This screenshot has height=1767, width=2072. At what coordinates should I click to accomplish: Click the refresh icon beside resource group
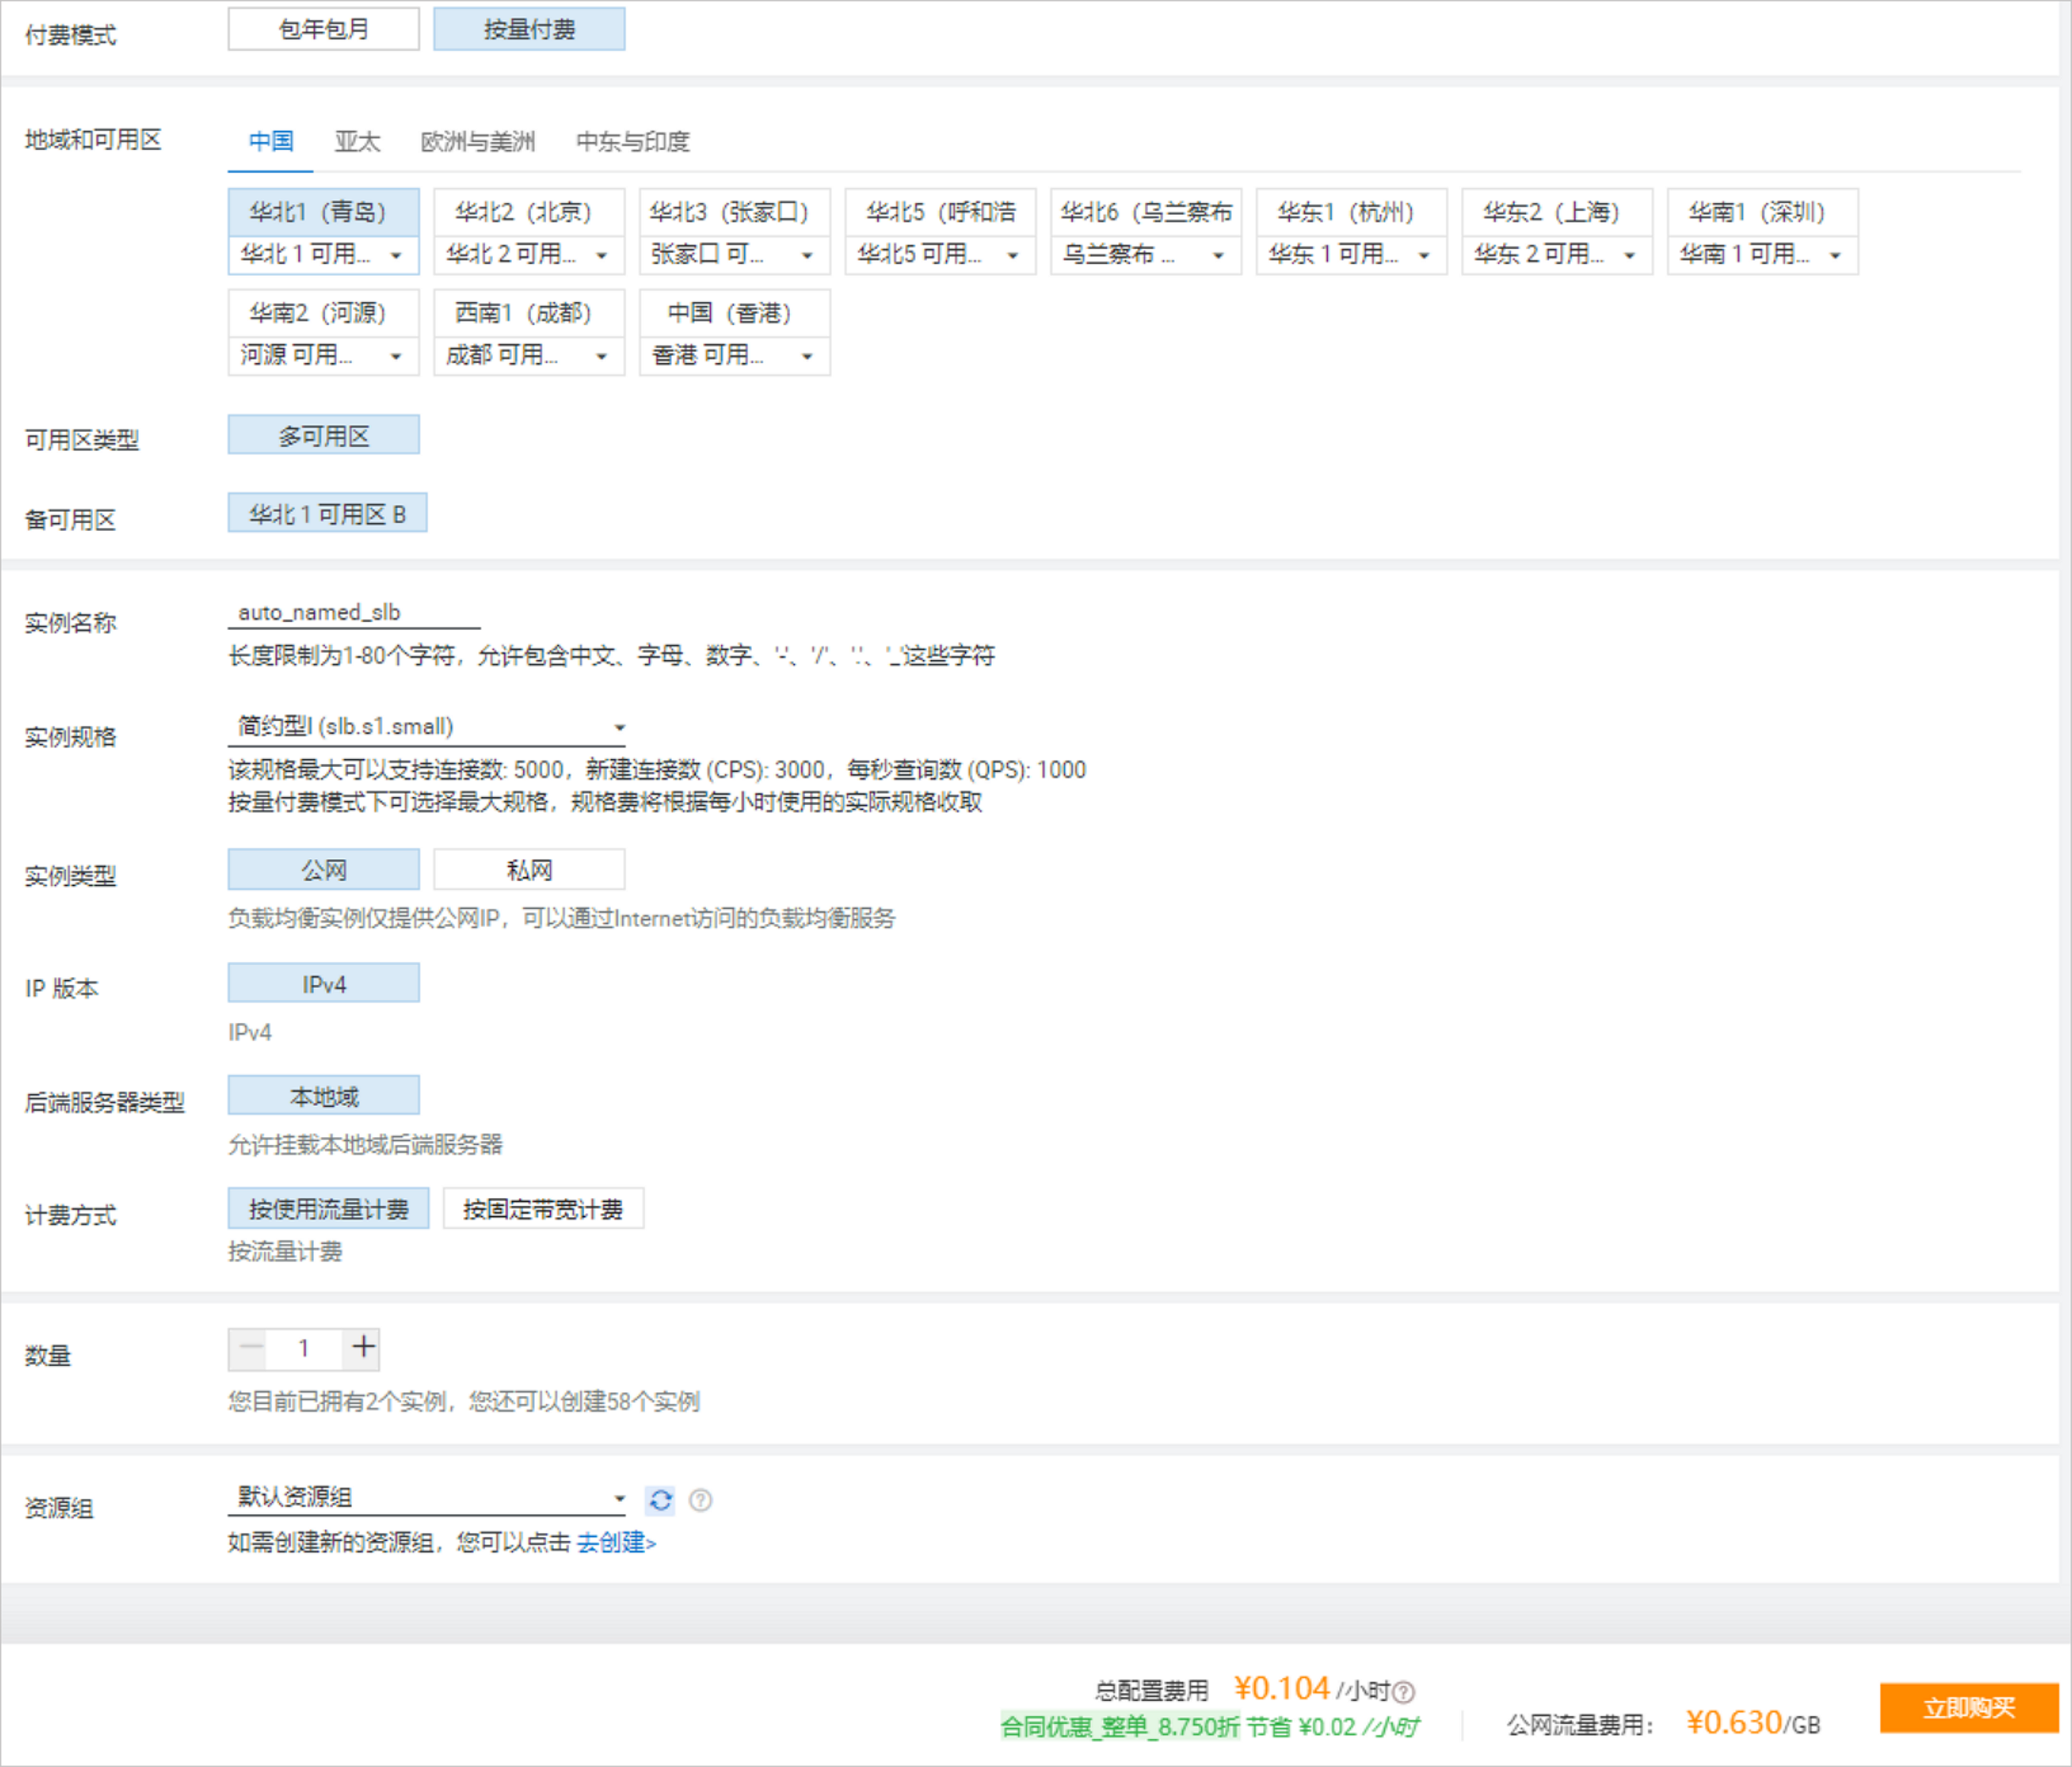coord(660,1500)
